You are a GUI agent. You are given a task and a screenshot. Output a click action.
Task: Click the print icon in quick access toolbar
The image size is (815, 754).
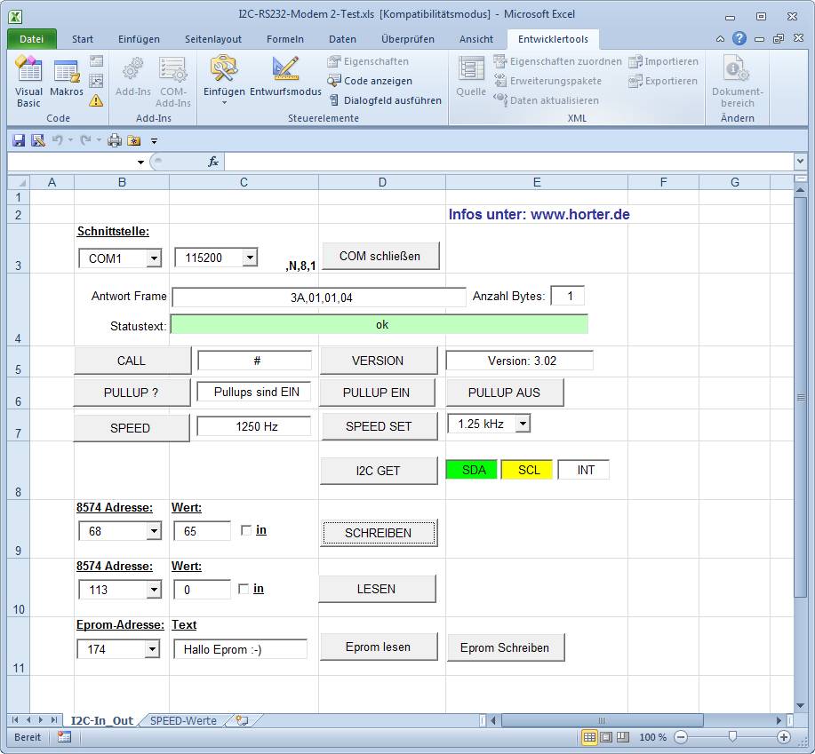(x=115, y=140)
